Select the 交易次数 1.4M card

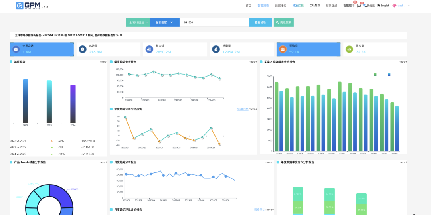[x=42, y=49]
